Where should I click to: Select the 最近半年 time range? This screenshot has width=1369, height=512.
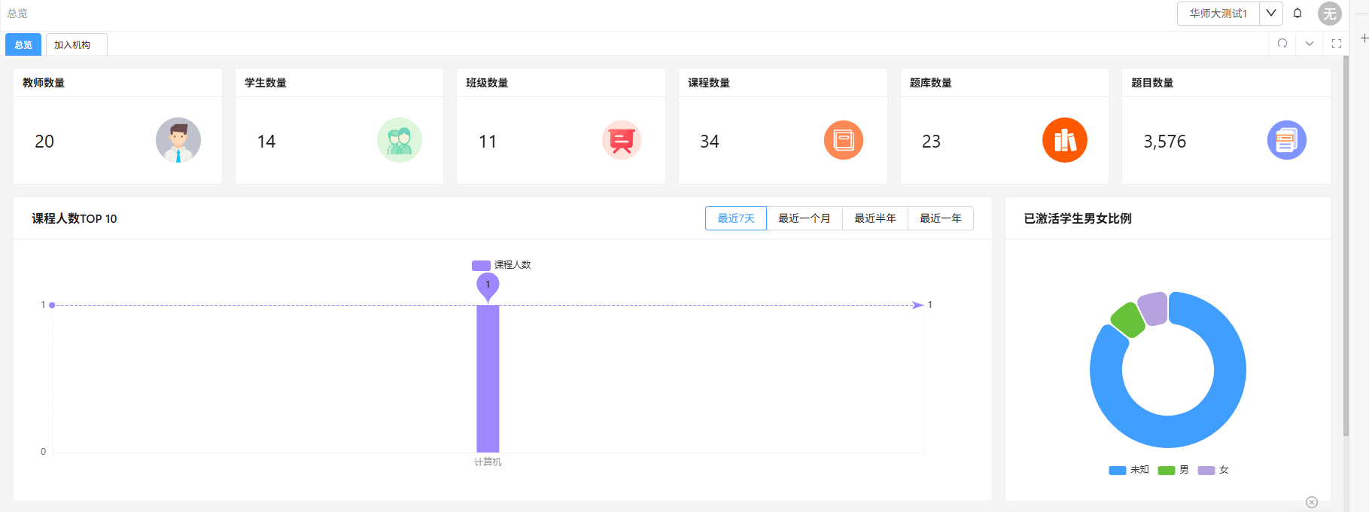[x=875, y=218]
